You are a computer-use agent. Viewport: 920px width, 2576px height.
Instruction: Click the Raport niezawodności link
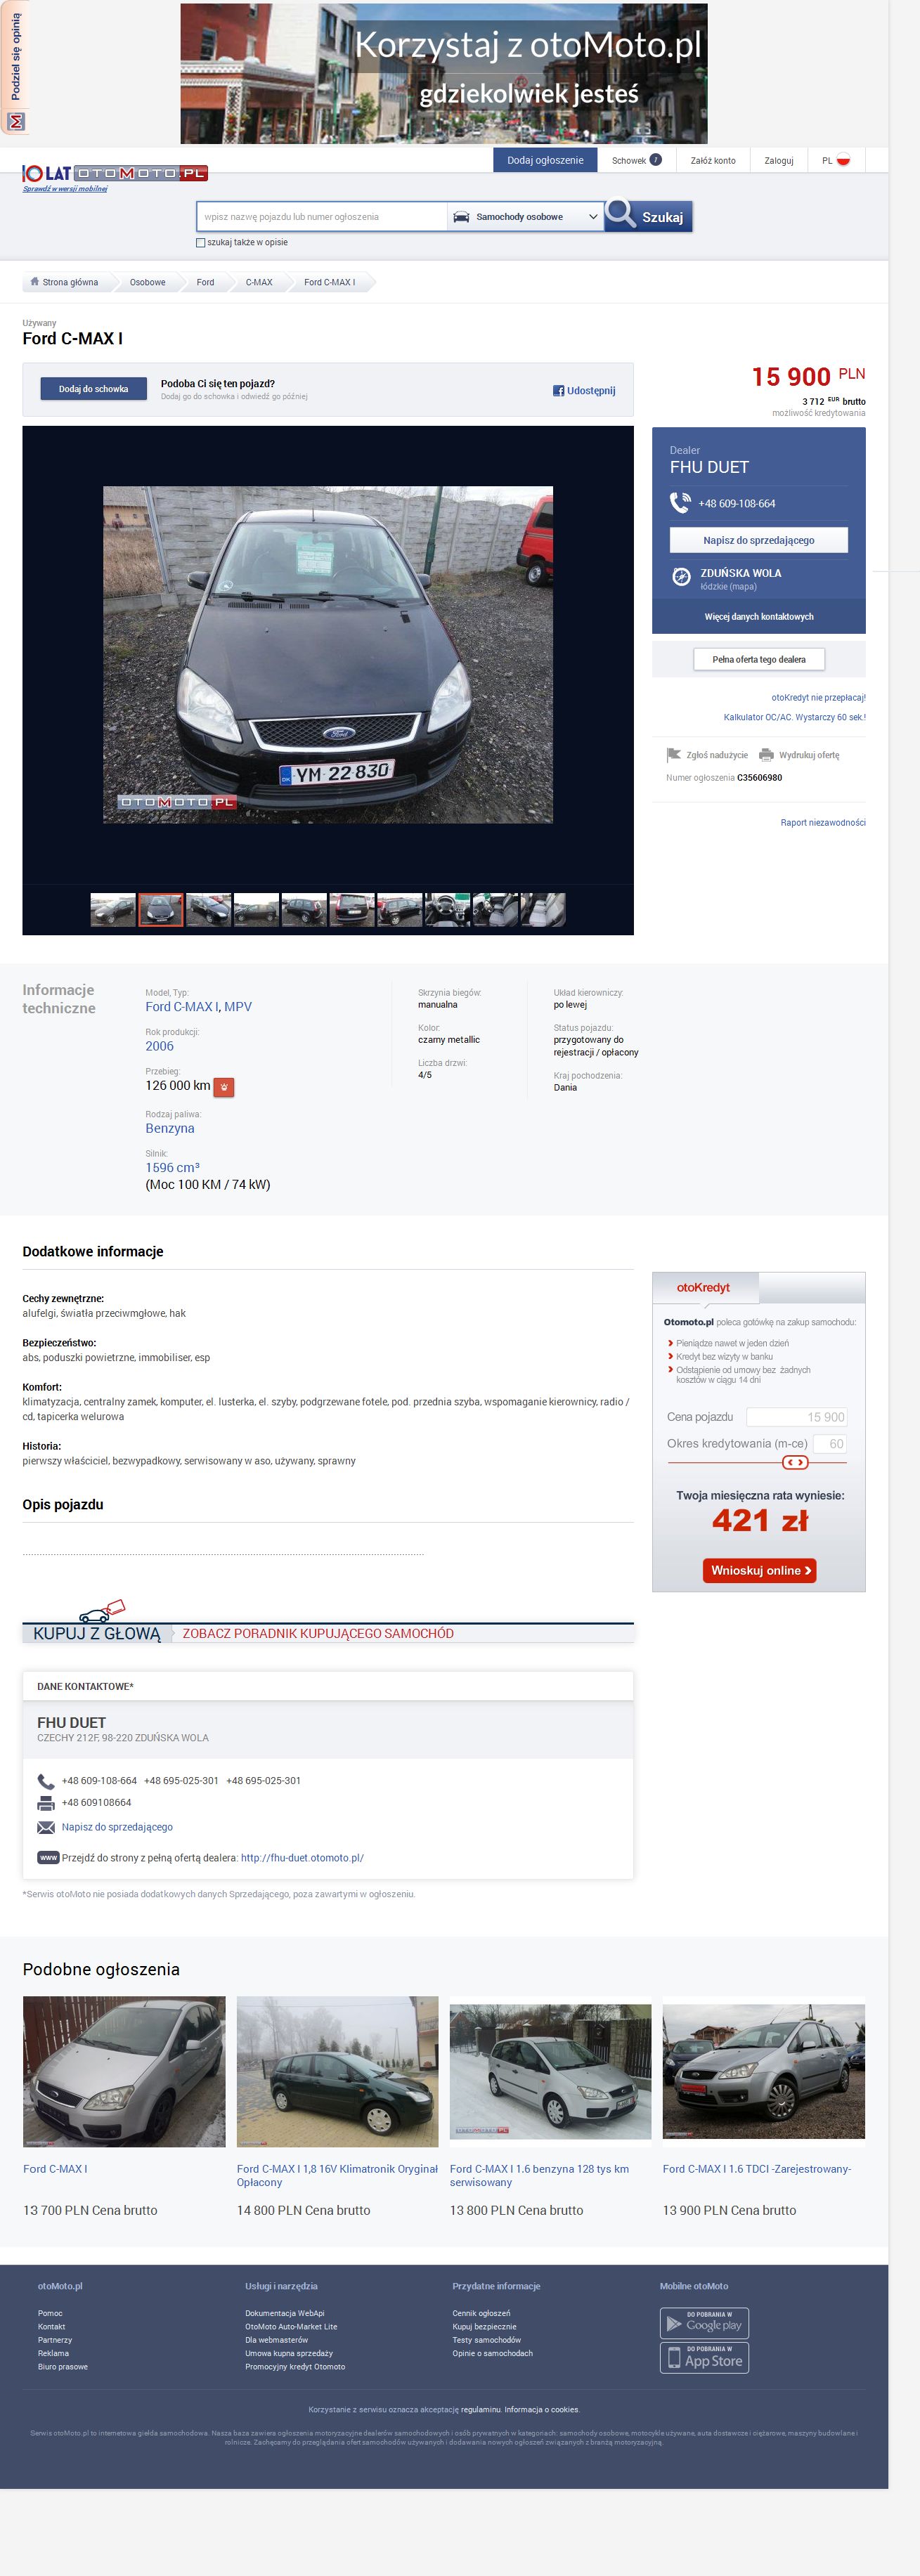point(823,822)
